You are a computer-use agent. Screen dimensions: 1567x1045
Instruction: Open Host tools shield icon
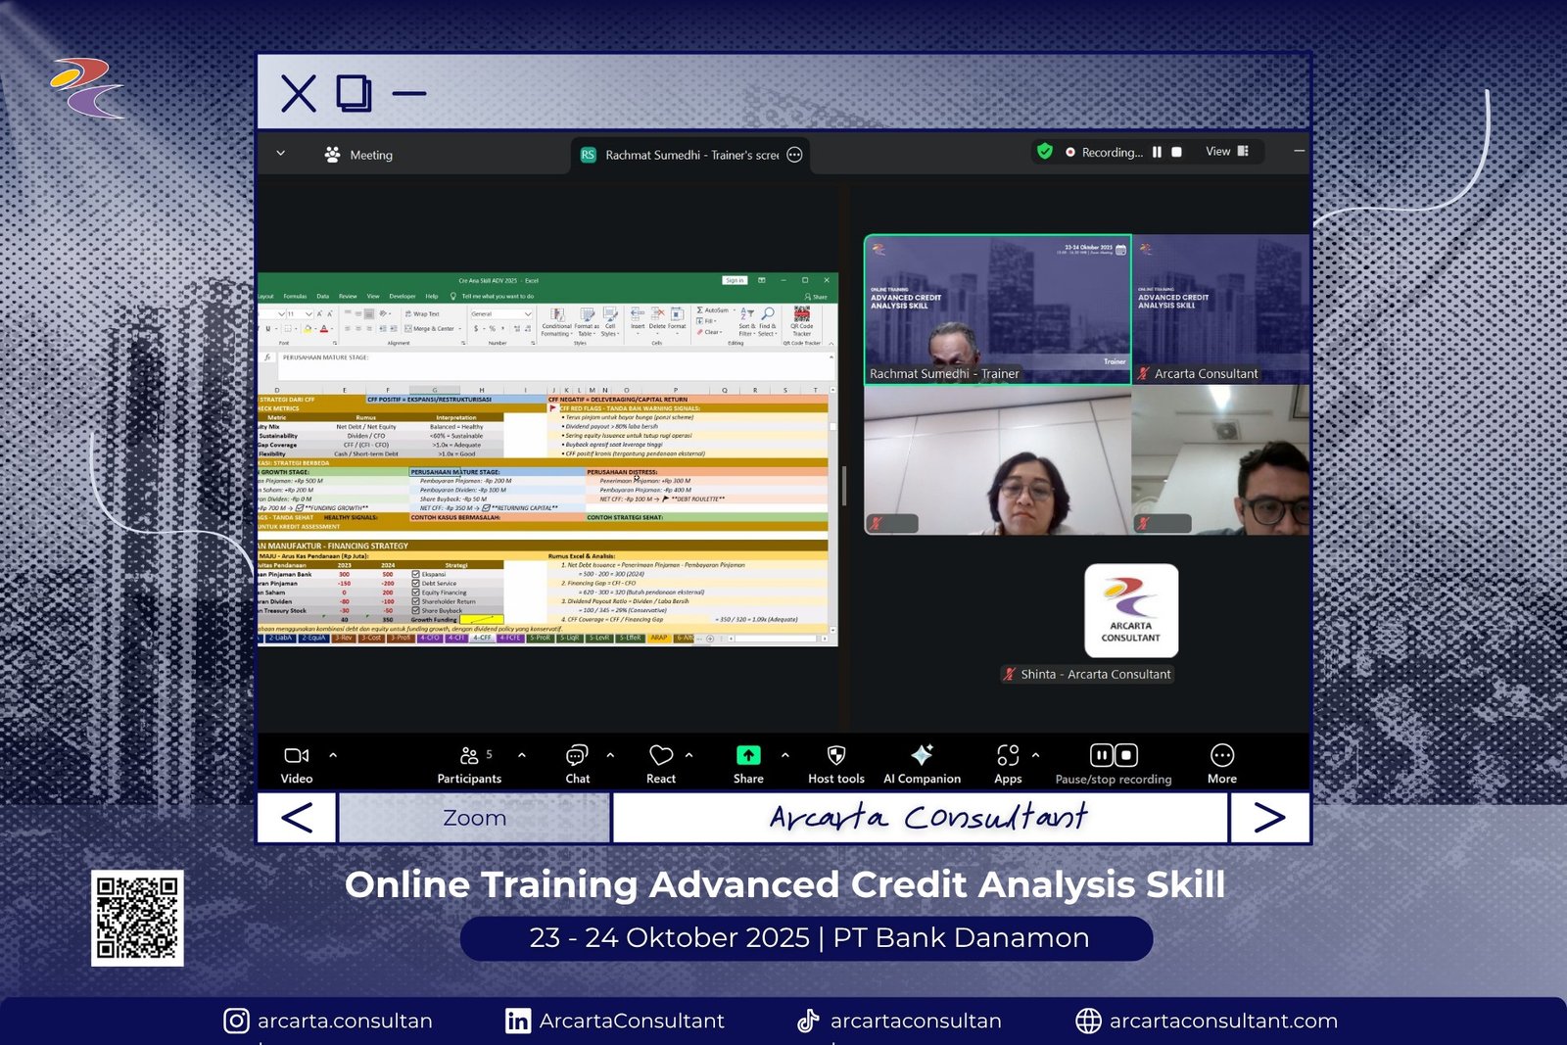[835, 755]
